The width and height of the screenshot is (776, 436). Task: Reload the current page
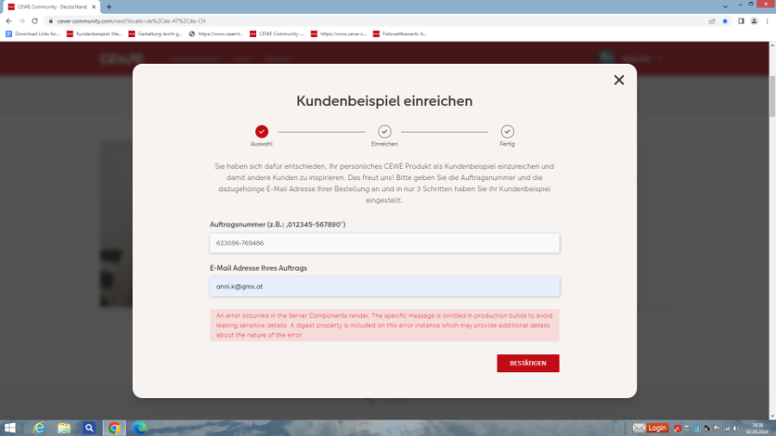(x=34, y=21)
